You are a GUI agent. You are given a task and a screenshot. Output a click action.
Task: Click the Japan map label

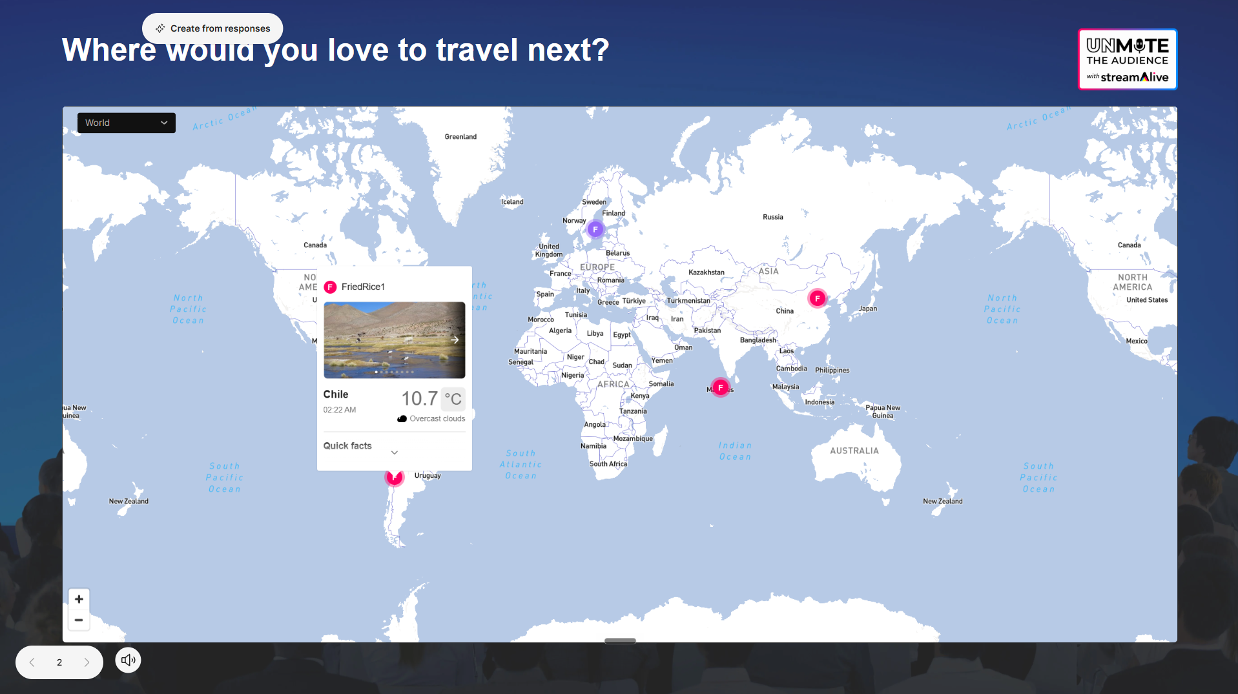coord(868,309)
